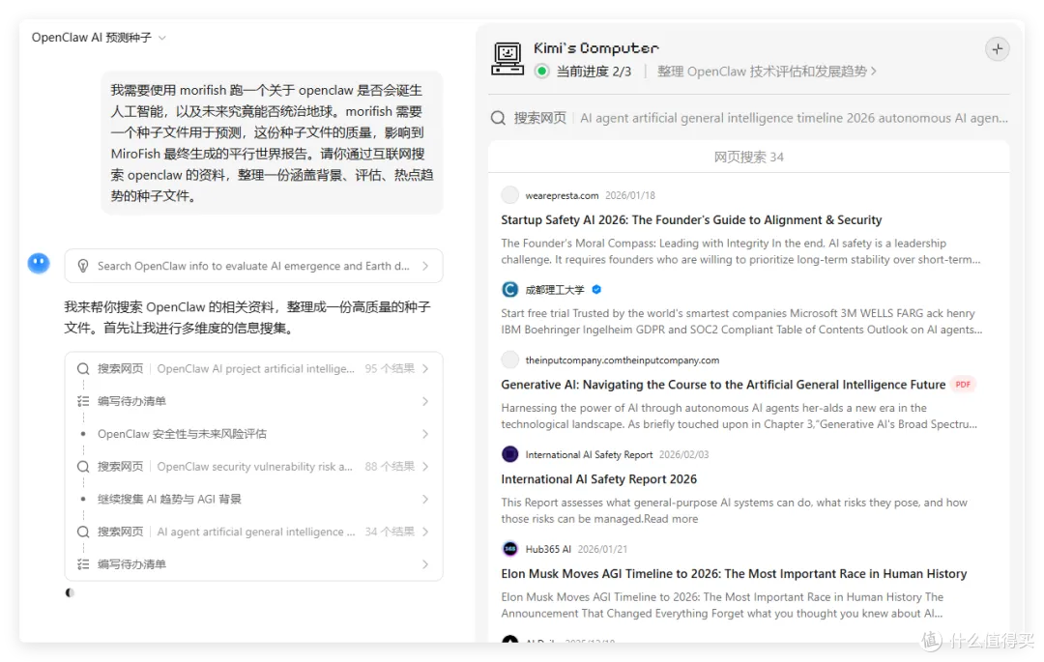Click the Start free trial Trusted snippet text
The width and height of the screenshot is (1044, 662).
[741, 322]
